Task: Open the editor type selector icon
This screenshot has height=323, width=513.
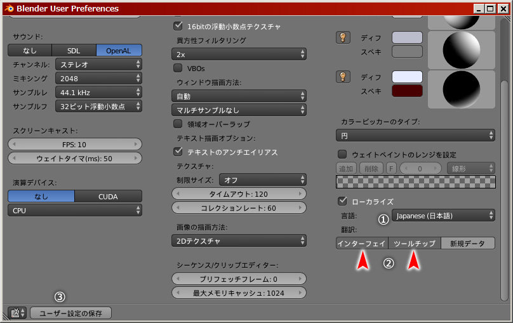Action: click(17, 313)
